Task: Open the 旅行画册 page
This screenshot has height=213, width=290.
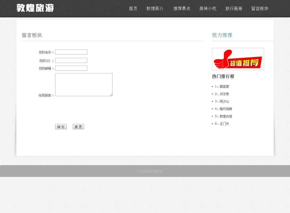Action: tap(234, 8)
